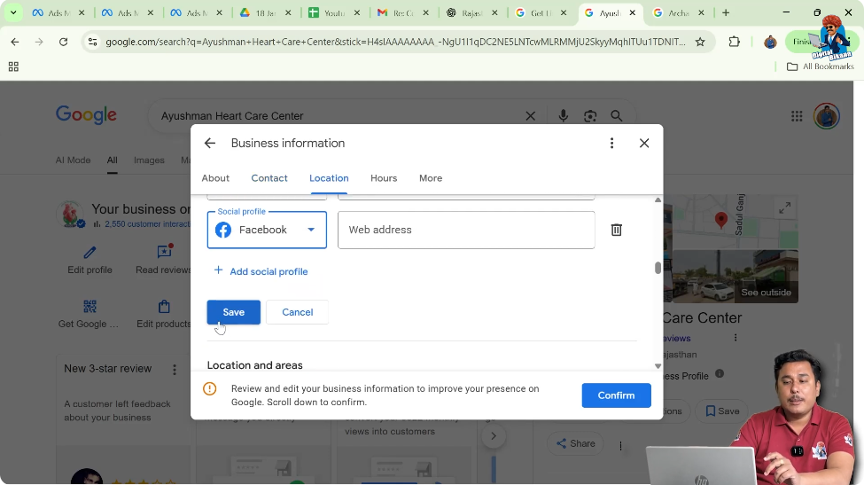Confirm the business information
The width and height of the screenshot is (864, 485).
tap(616, 395)
